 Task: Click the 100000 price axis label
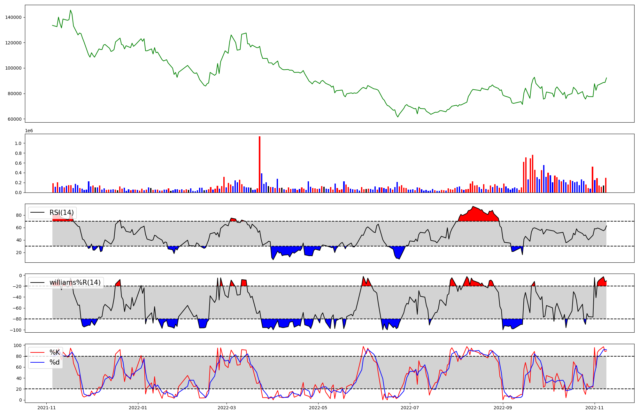click(x=13, y=68)
